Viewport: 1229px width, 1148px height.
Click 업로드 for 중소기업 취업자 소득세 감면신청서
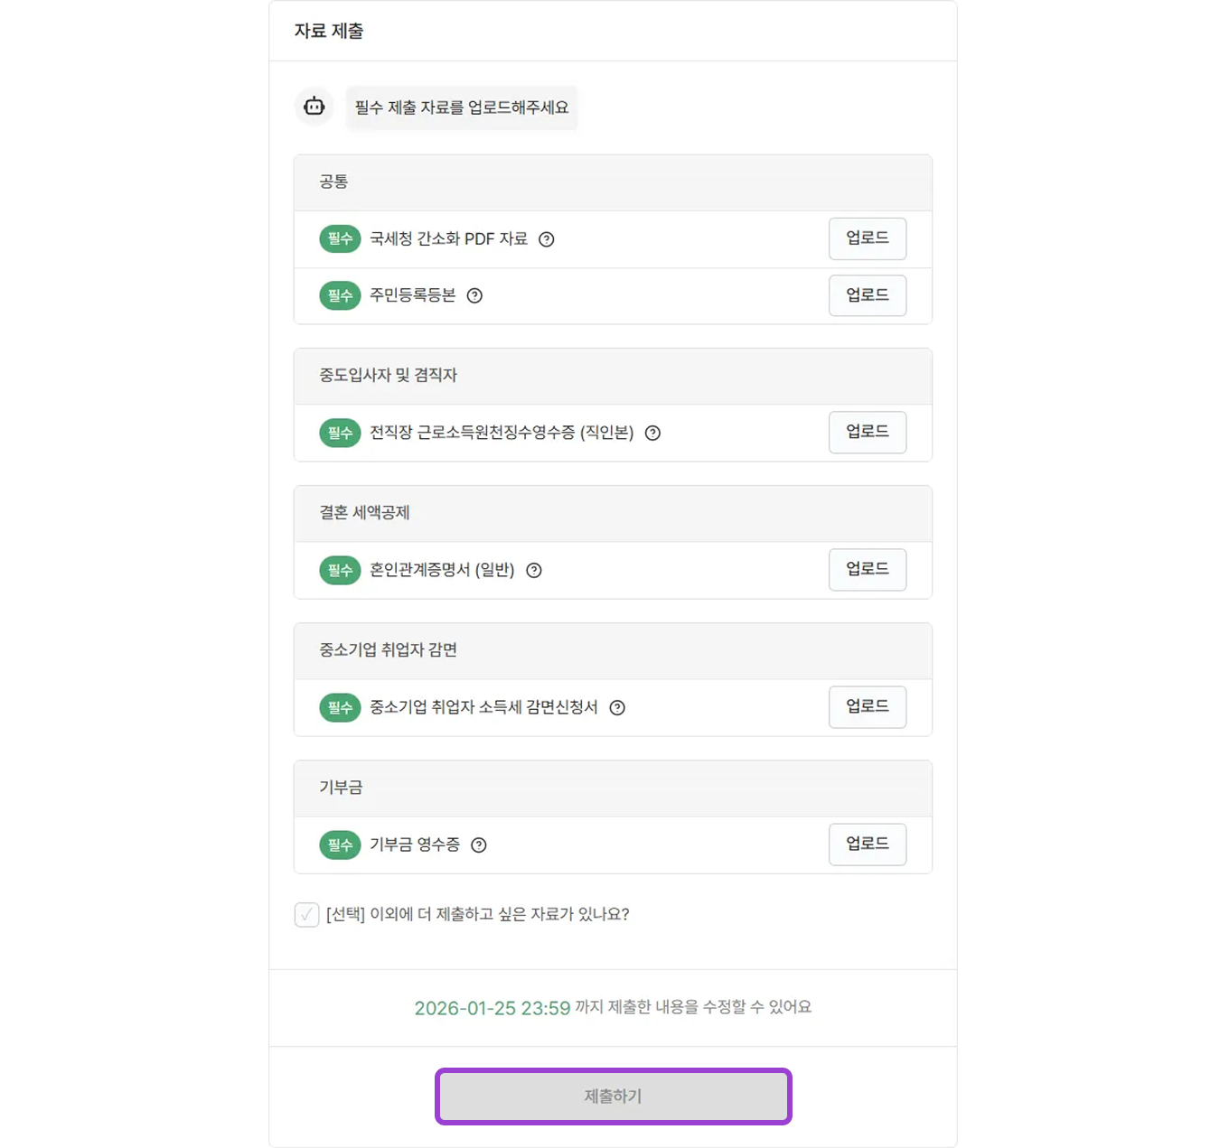coord(867,707)
